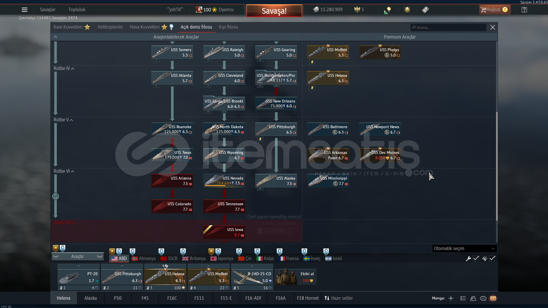Click the Hazır setler arrows icon
This screenshot has width=548, height=308.
(327, 298)
